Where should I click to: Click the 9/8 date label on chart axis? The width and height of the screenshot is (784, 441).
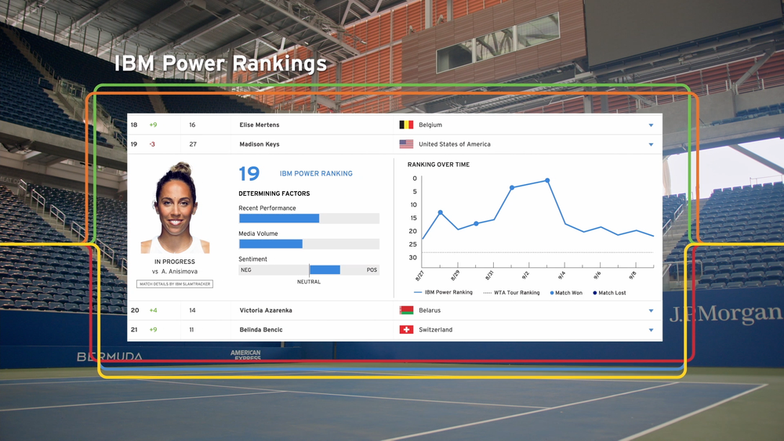pos(632,275)
